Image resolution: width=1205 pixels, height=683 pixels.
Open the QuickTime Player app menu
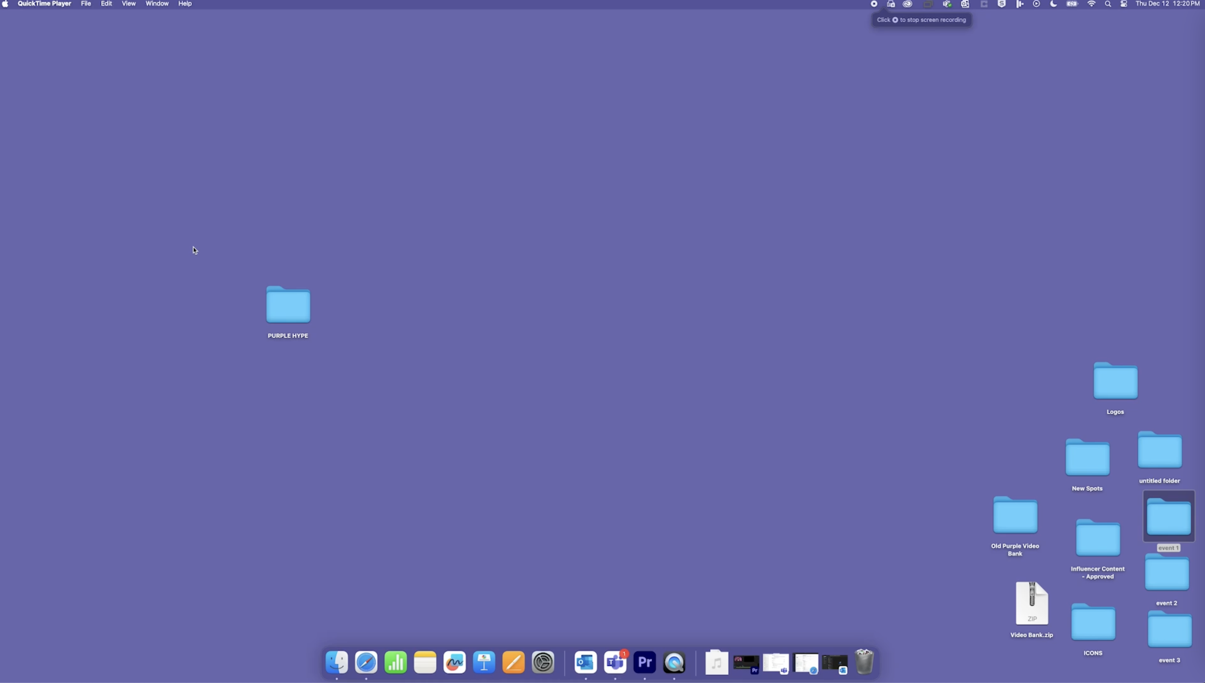[x=44, y=4]
